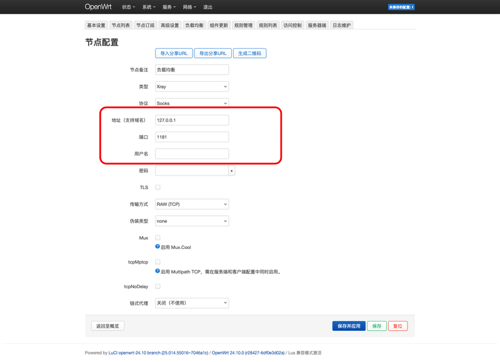Expand the 链式代理 dropdown
Screen dimensions: 500x362
[x=192, y=303]
